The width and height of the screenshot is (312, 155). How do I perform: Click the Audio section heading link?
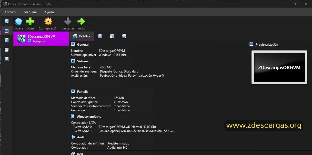[x=81, y=137]
